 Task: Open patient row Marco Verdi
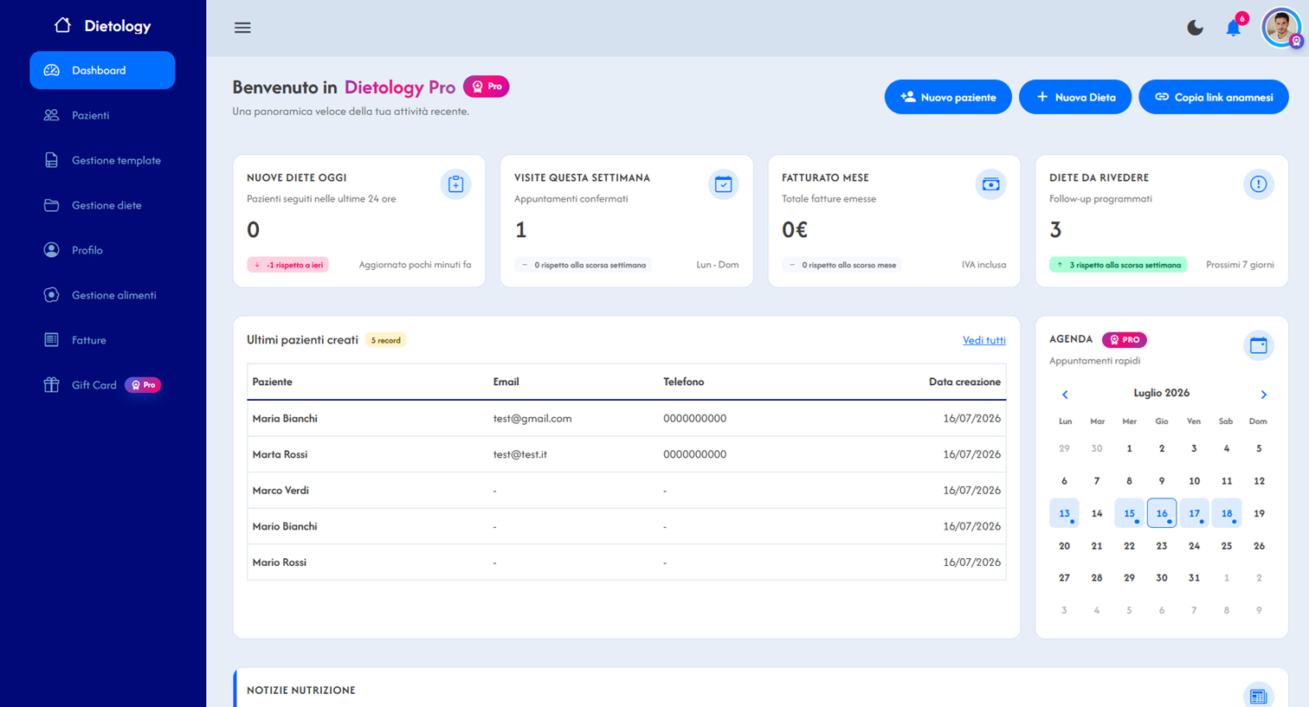point(627,491)
